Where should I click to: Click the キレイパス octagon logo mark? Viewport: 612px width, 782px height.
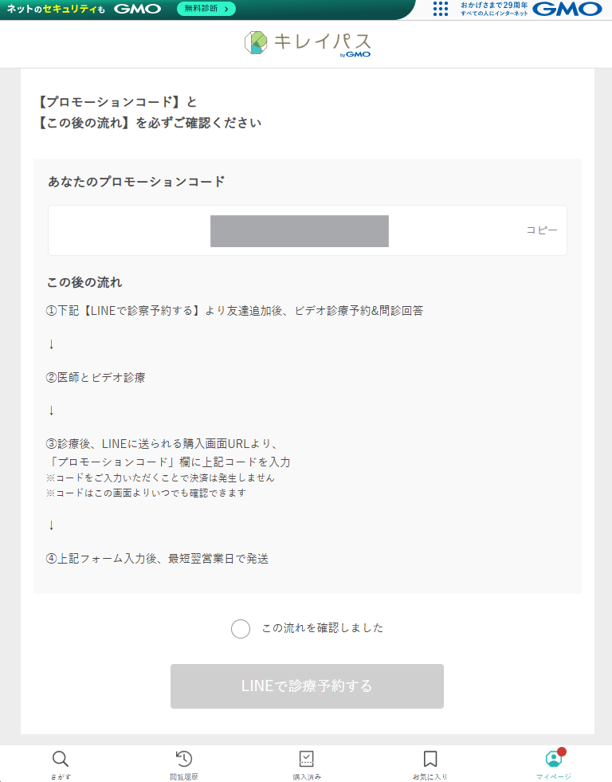(256, 43)
